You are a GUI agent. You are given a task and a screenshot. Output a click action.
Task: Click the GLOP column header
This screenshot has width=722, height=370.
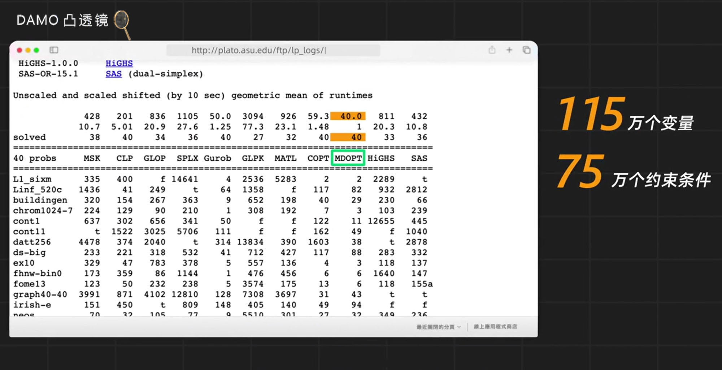coord(155,158)
